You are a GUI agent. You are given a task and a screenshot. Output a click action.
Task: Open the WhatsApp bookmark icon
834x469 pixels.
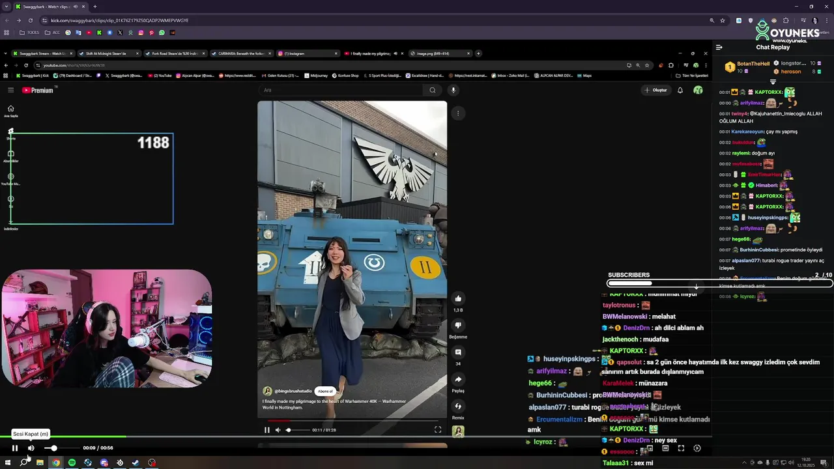coord(162,33)
